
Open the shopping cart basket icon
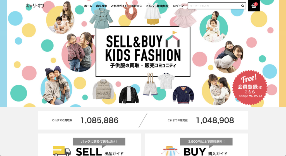(254, 6)
